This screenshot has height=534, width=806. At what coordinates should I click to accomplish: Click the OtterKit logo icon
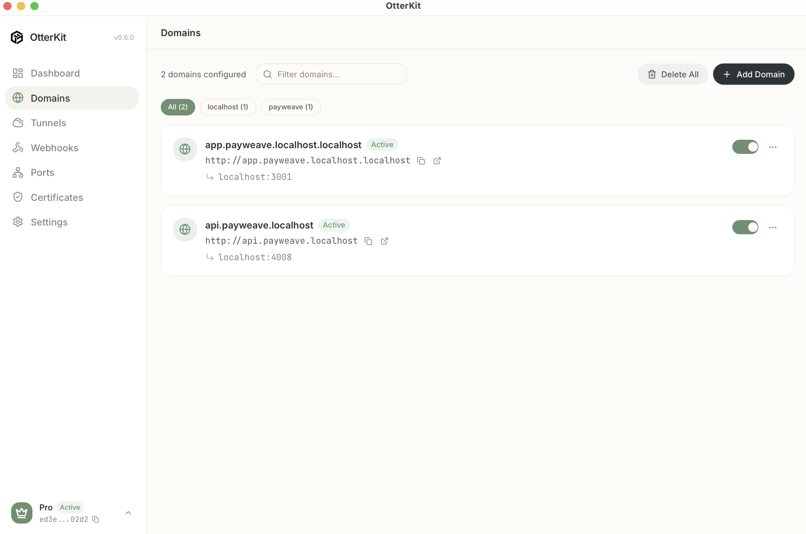pyautogui.click(x=17, y=37)
